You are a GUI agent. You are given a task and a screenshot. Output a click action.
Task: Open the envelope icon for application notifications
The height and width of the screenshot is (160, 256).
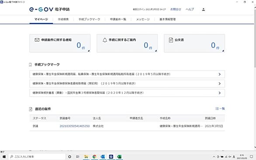[37, 40]
